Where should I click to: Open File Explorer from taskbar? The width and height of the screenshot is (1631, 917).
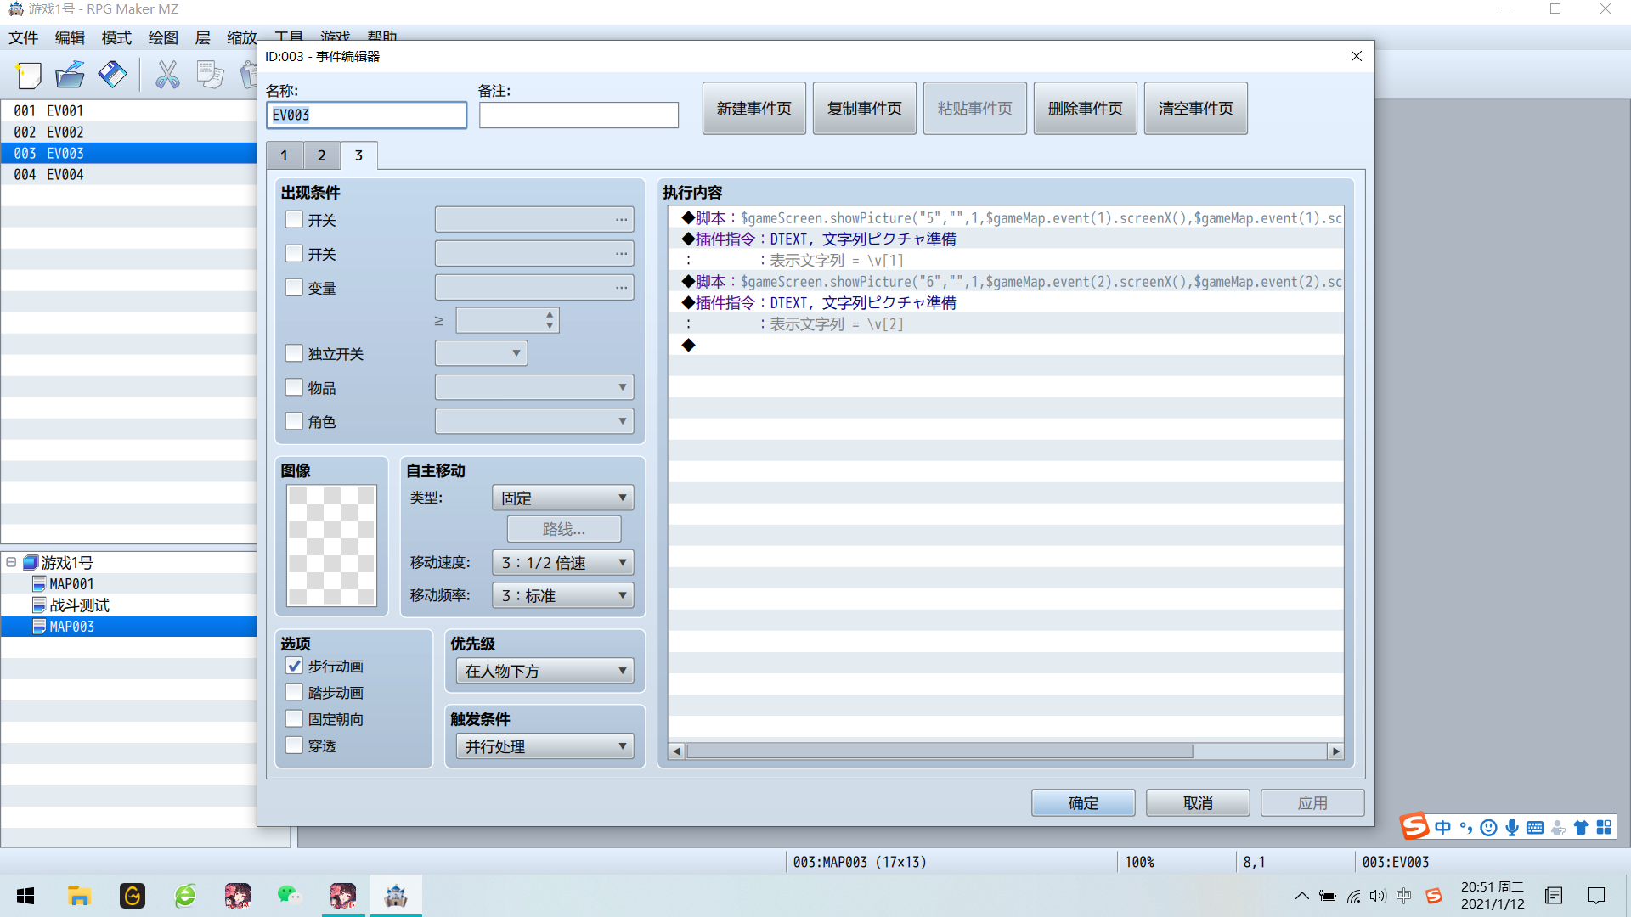79,896
